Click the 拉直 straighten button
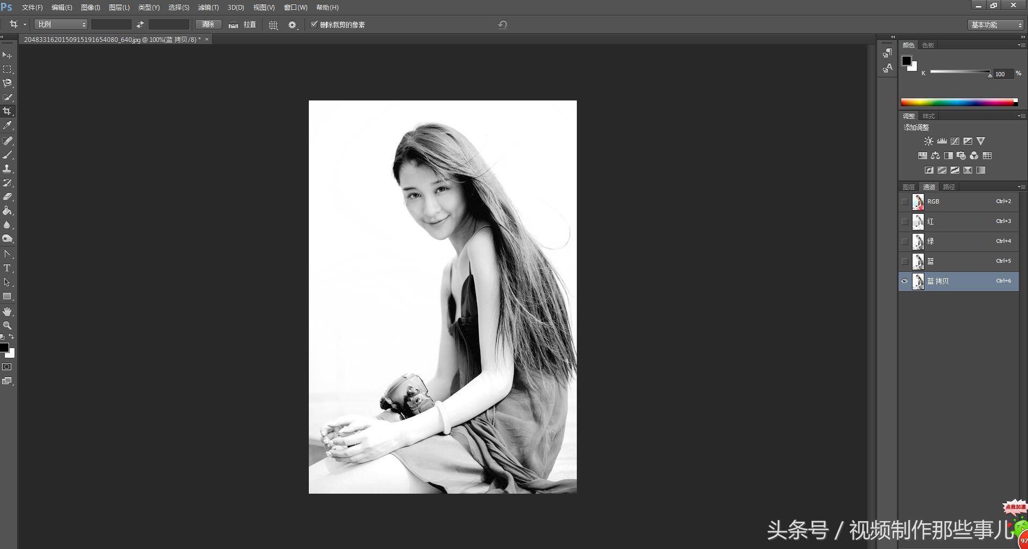The width and height of the screenshot is (1028, 549). (243, 25)
